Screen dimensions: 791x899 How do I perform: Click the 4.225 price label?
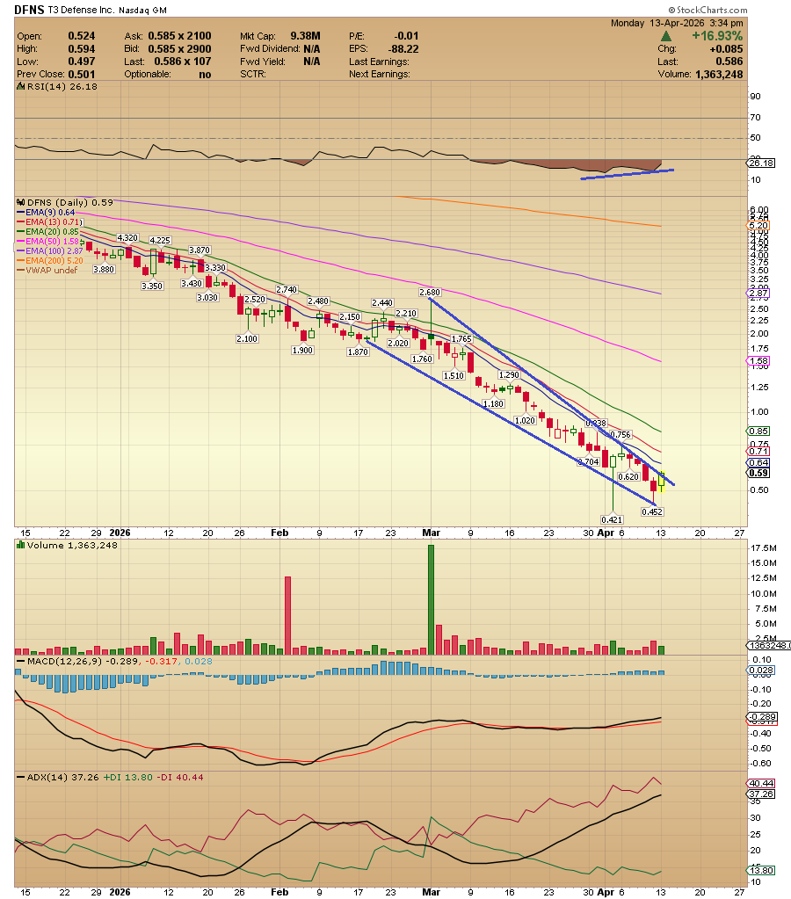[160, 240]
